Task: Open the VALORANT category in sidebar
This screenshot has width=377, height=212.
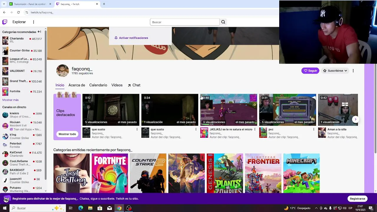Action: pos(22,71)
